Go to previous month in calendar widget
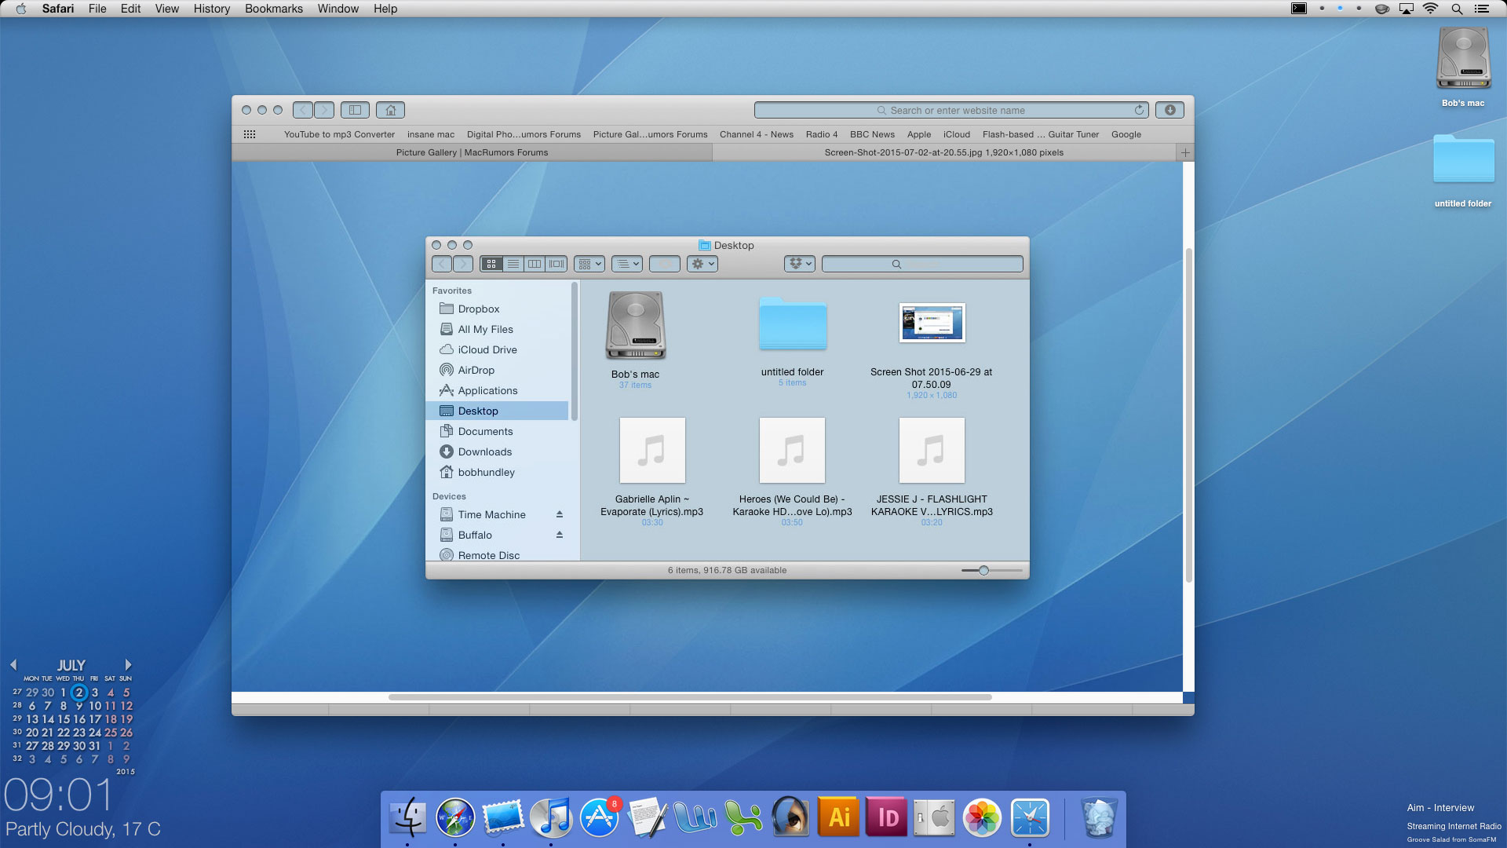This screenshot has height=848, width=1507. click(13, 665)
